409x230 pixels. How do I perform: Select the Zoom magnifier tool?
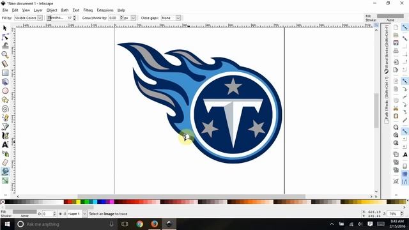[5, 55]
